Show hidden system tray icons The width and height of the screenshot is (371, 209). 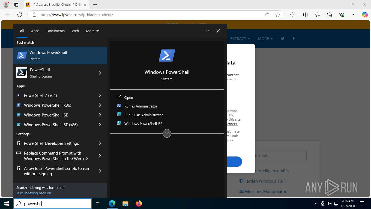pos(316,204)
